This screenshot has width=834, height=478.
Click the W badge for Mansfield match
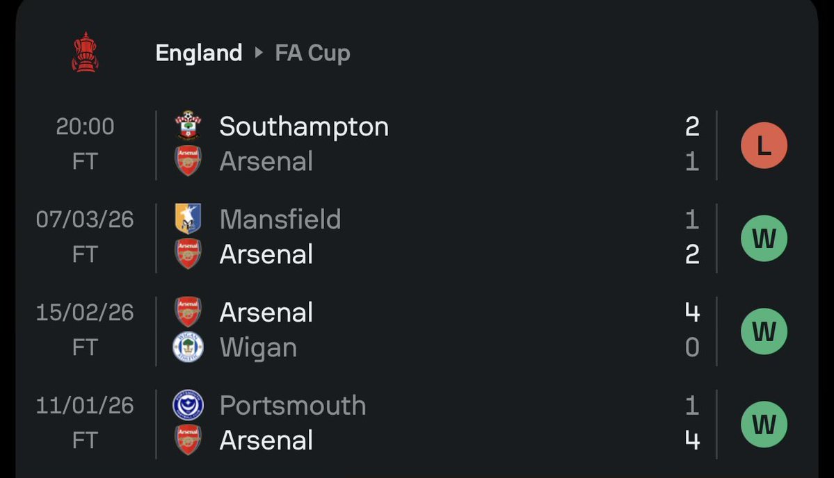point(764,238)
